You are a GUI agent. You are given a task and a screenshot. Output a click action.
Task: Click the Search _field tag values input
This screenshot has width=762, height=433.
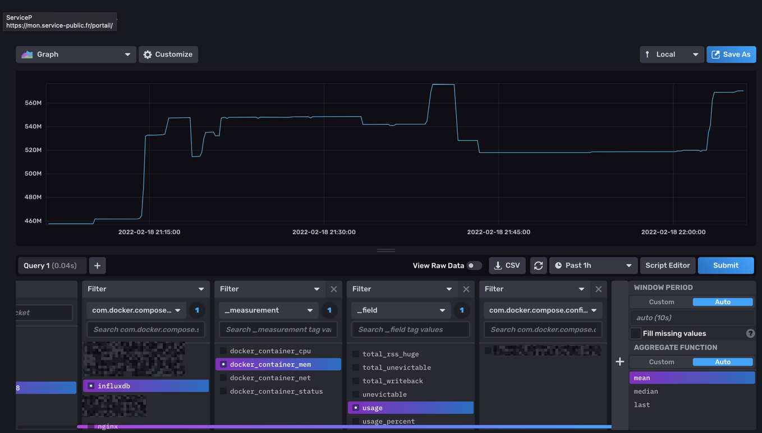point(410,329)
